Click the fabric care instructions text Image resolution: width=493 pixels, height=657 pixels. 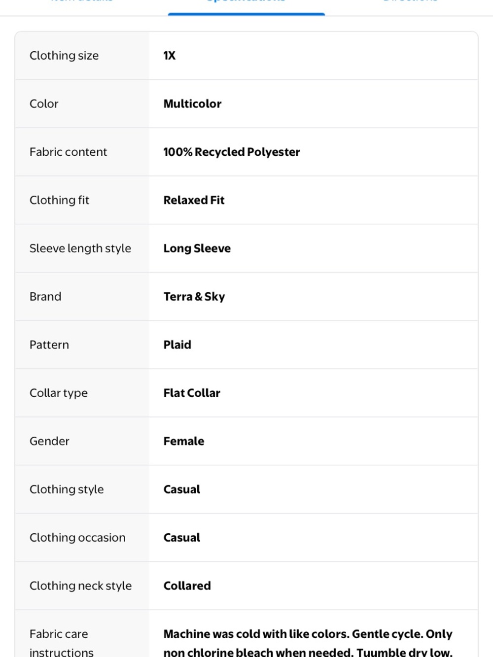[308, 643]
